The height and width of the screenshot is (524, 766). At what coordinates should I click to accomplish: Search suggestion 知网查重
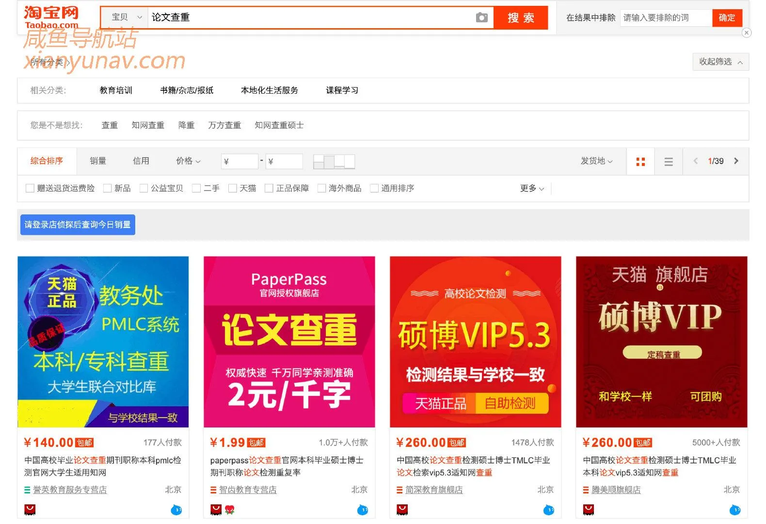[148, 125]
